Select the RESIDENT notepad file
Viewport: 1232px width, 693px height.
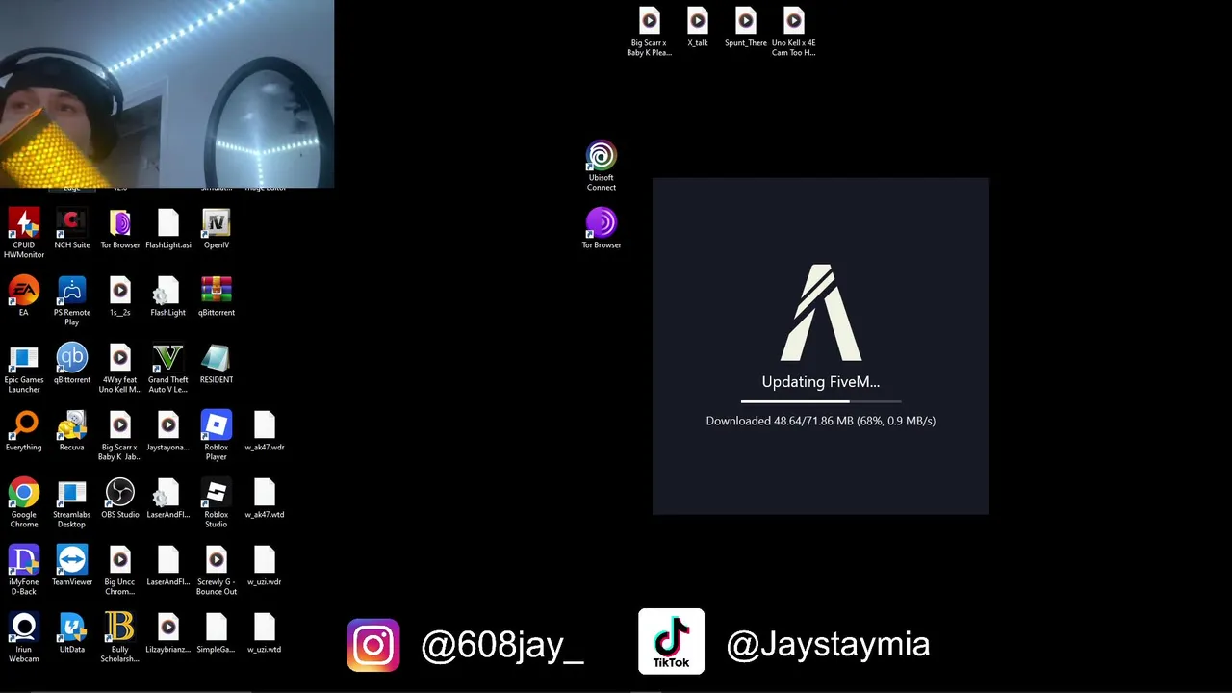(217, 364)
